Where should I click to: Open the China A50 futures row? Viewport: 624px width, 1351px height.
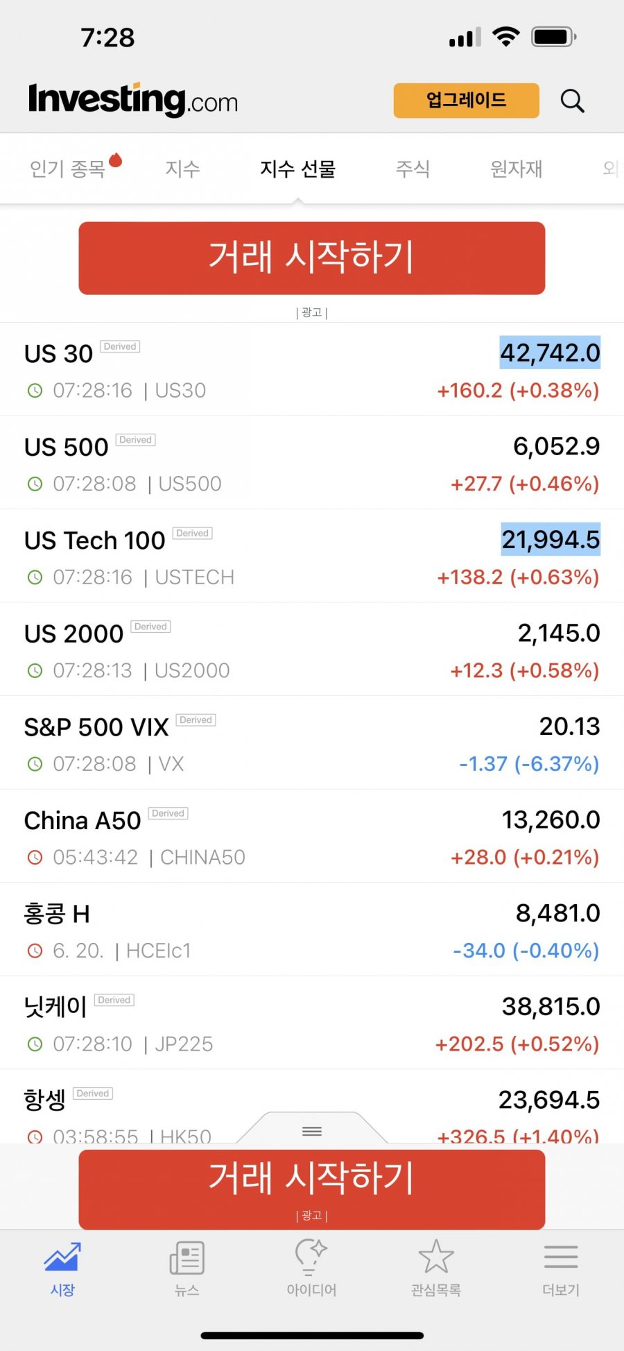[x=312, y=836]
